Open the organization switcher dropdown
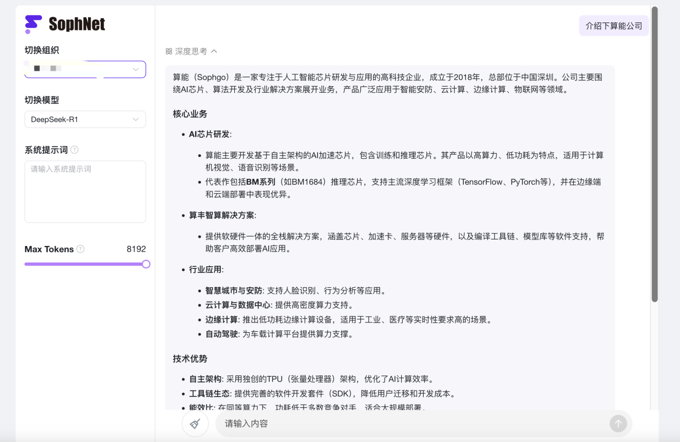 tap(85, 69)
